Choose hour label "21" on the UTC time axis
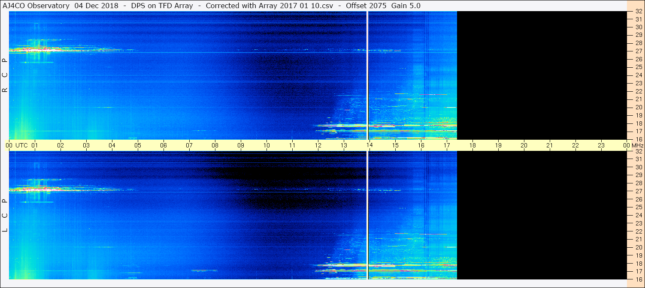Screen dimensions: 645x288 [550, 145]
